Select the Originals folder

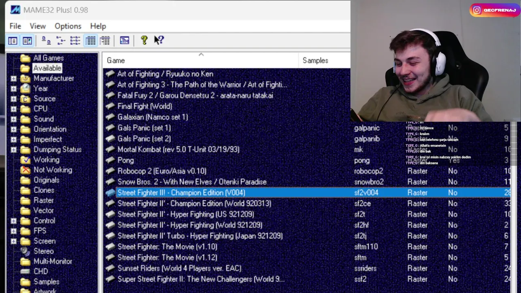tap(46, 180)
